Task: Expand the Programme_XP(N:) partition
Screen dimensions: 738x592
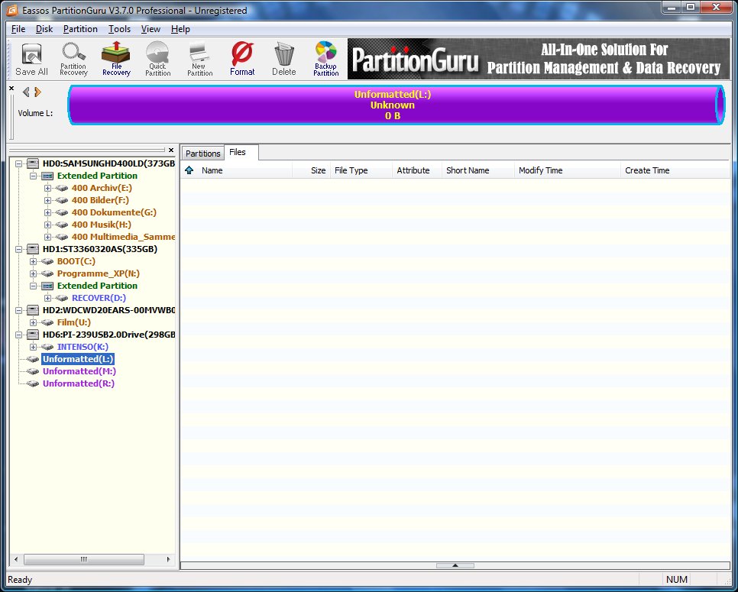Action: coord(33,274)
